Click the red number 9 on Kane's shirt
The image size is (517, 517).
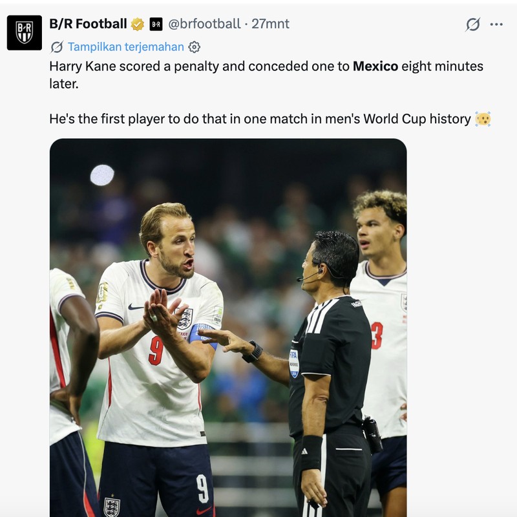coord(156,351)
